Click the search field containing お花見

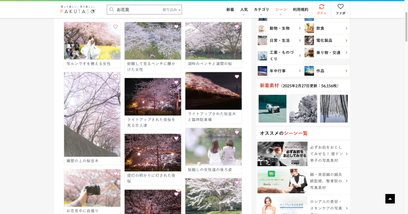point(137,10)
